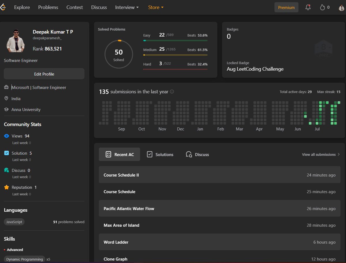Click the Dynamic Programming skill tag
The width and height of the screenshot is (346, 263).
[x=25, y=259]
